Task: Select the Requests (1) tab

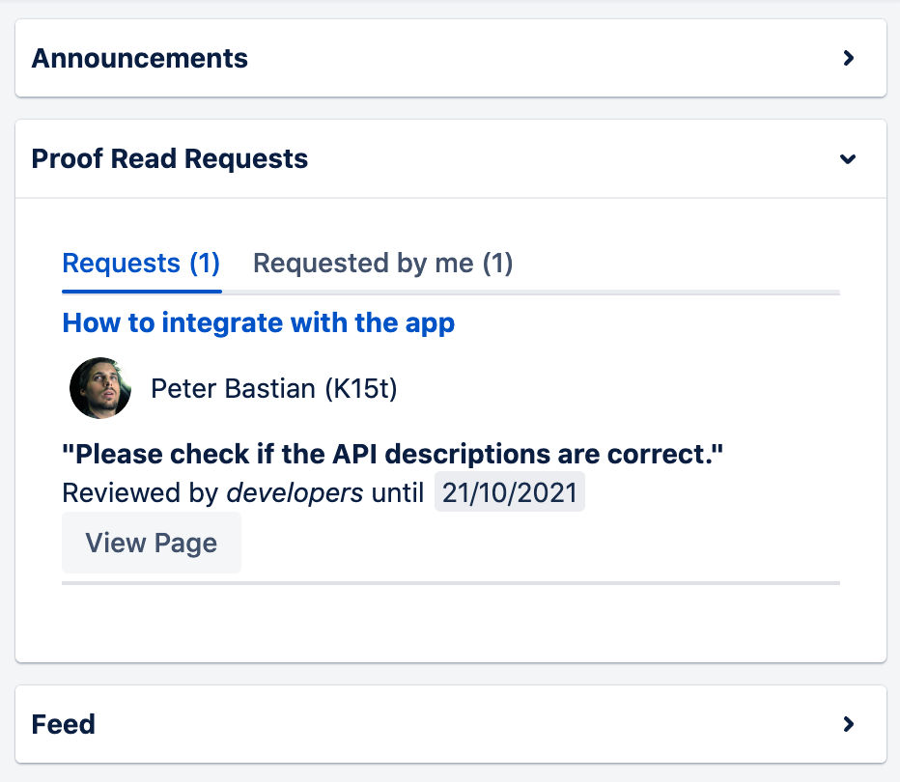Action: 141,263
